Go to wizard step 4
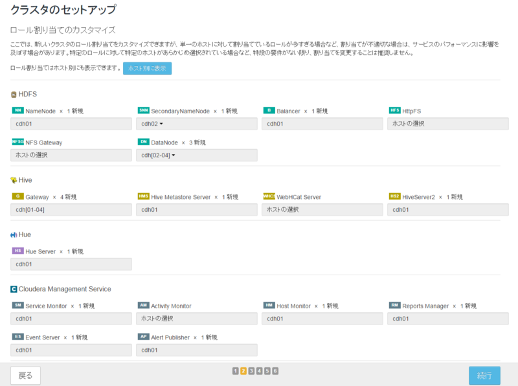The image size is (518, 386). click(260, 371)
